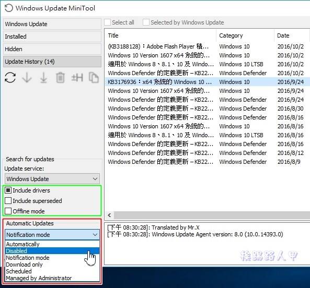
Task: Choose Automatically from the dropdown list
Action: click(x=52, y=244)
